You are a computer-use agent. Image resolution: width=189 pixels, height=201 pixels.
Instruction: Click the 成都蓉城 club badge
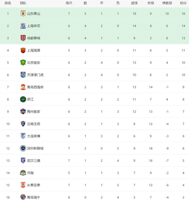pos(23,38)
